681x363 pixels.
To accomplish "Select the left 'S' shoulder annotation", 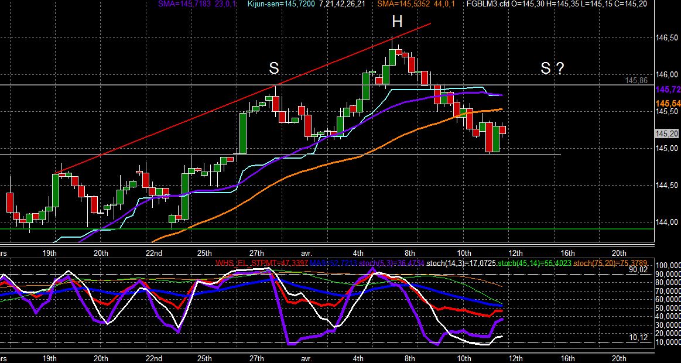I will [x=273, y=68].
